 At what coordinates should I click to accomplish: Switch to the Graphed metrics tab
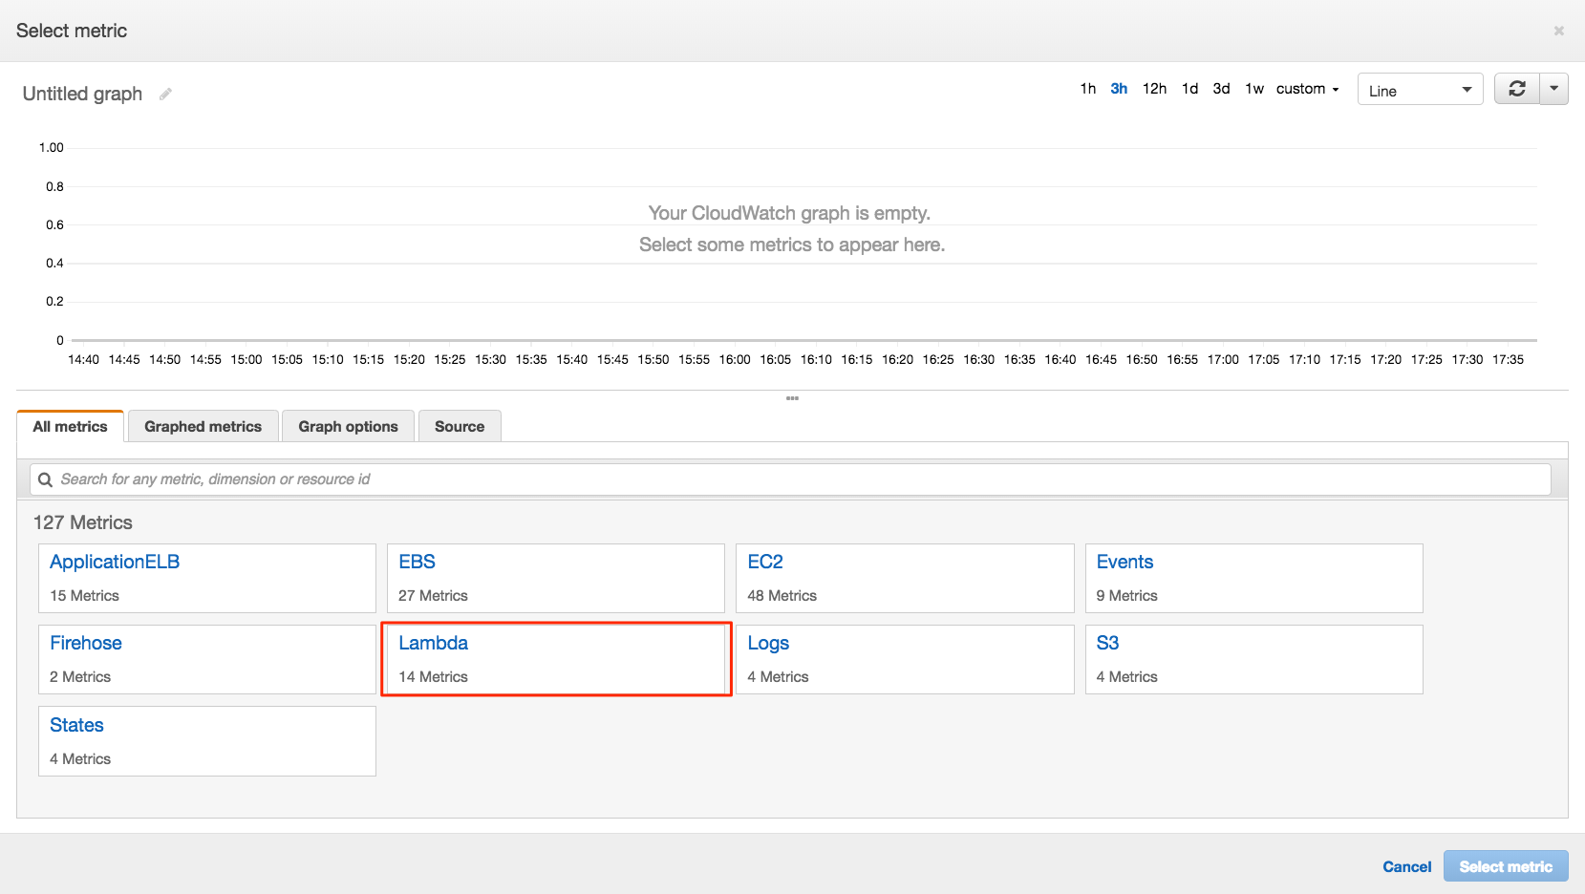coord(203,427)
